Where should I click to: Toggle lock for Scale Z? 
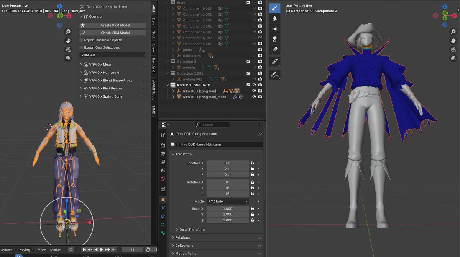[252, 220]
